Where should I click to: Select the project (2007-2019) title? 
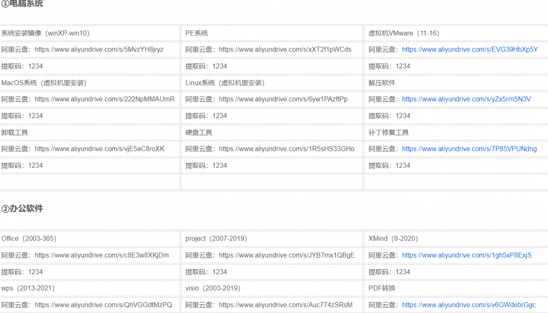pos(216,238)
